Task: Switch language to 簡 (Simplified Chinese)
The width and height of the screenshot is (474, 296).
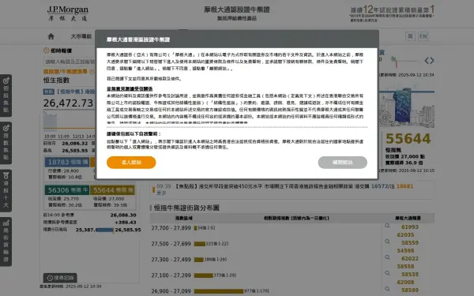Action: tap(410, 36)
